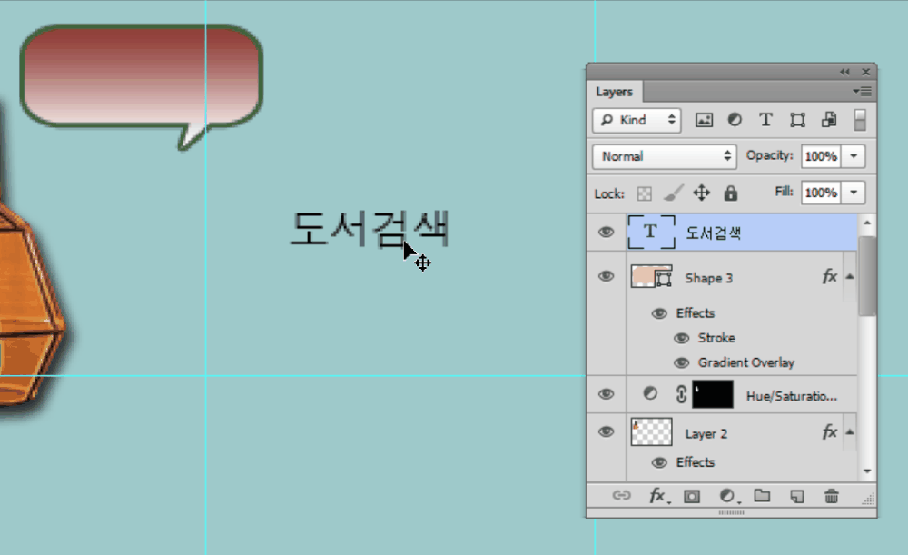This screenshot has height=555, width=908.
Task: Open the Layers panel options menu
Action: 863,91
